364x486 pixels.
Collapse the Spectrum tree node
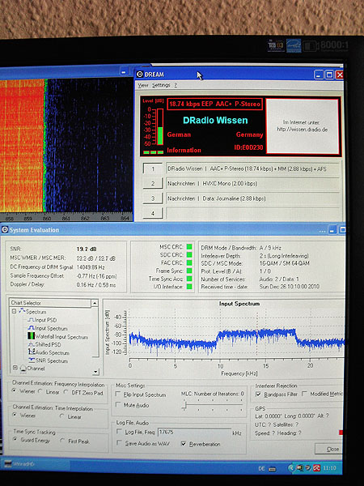click(15, 311)
